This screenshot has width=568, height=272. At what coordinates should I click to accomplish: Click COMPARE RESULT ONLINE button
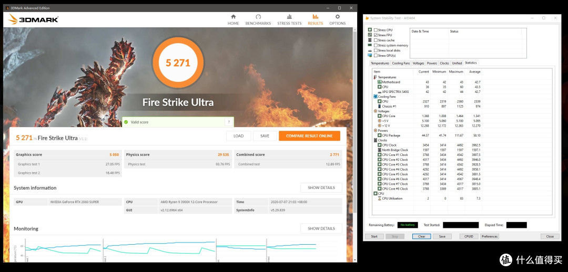tap(309, 136)
